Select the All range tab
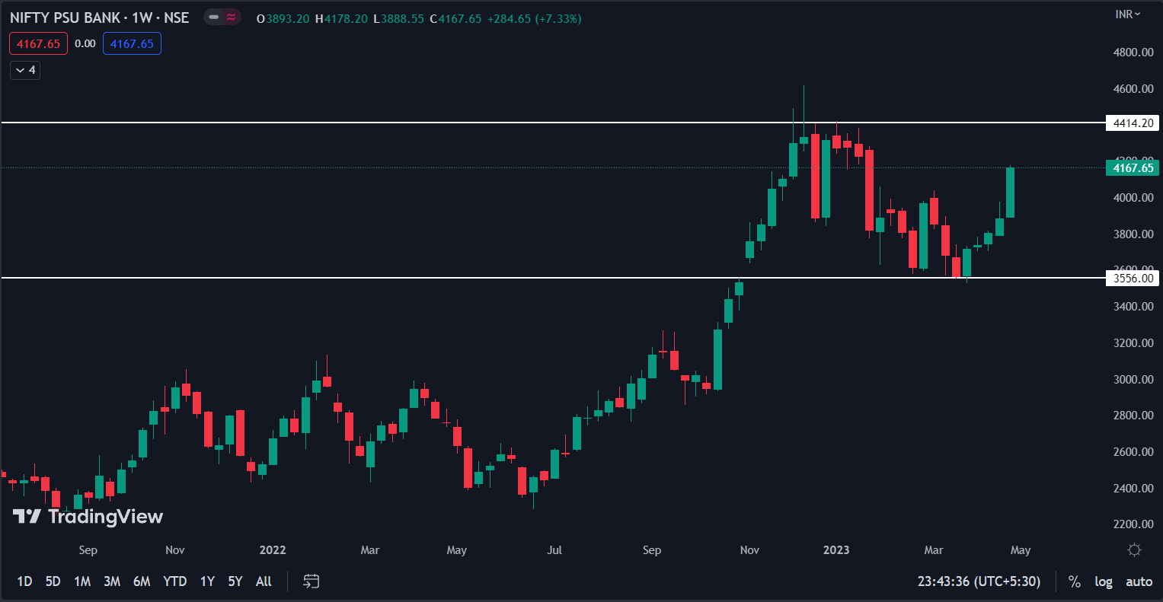Screen dimensions: 1163x602 [x=264, y=581]
